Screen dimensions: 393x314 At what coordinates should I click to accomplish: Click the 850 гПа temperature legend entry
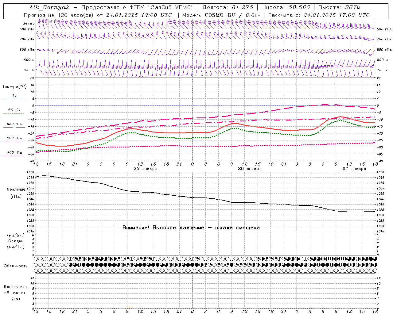[x=14, y=124]
